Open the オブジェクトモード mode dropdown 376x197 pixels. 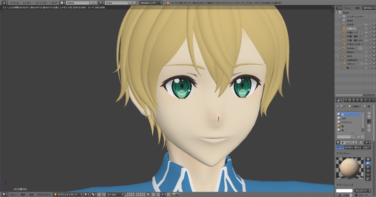pyautogui.click(x=68, y=194)
